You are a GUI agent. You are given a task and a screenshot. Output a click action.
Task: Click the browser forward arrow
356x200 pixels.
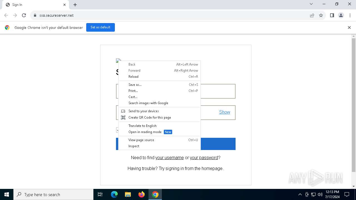coord(15,15)
